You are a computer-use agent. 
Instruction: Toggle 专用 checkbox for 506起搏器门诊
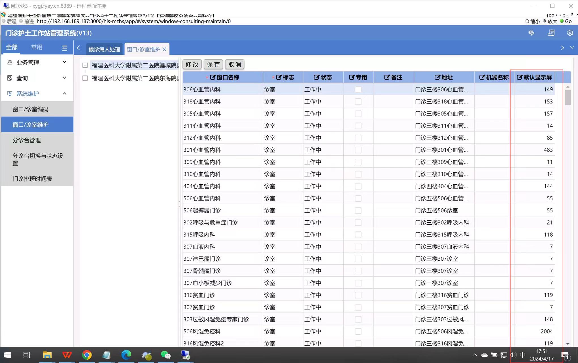pos(358,210)
